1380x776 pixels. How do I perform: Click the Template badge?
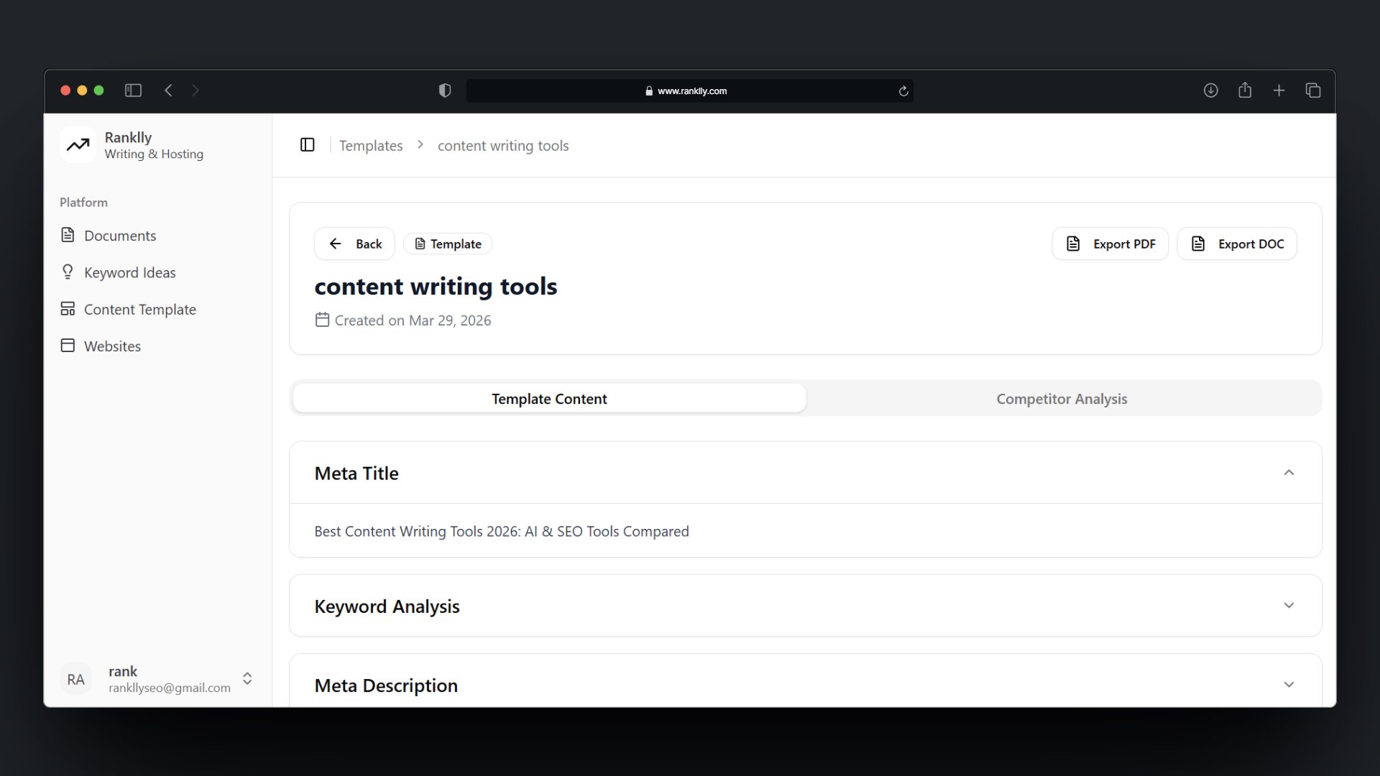[x=448, y=244]
